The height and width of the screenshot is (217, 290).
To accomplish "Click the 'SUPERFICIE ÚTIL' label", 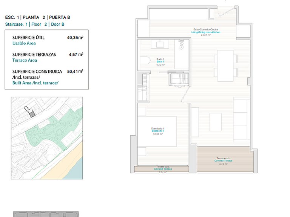I will pos(28,37).
